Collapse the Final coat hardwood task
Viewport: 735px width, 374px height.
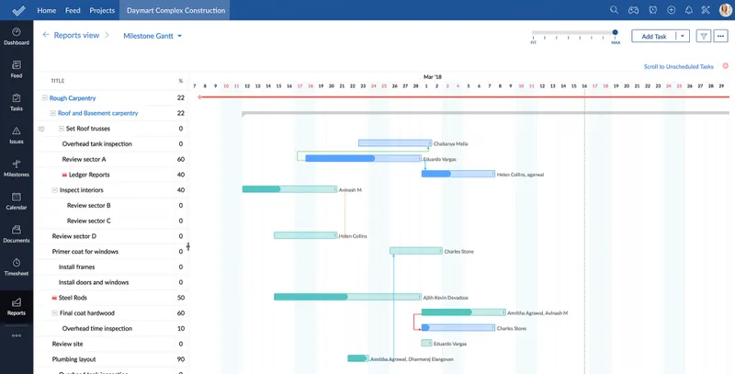coord(55,313)
